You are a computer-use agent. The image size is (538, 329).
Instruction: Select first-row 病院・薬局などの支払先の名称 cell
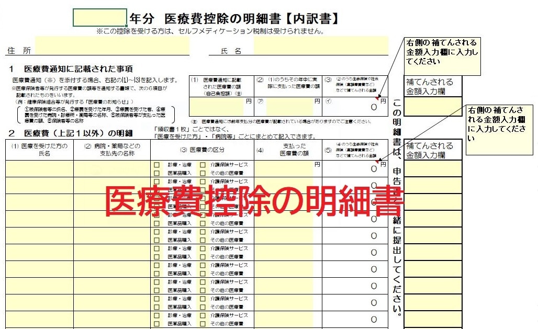pos(112,169)
